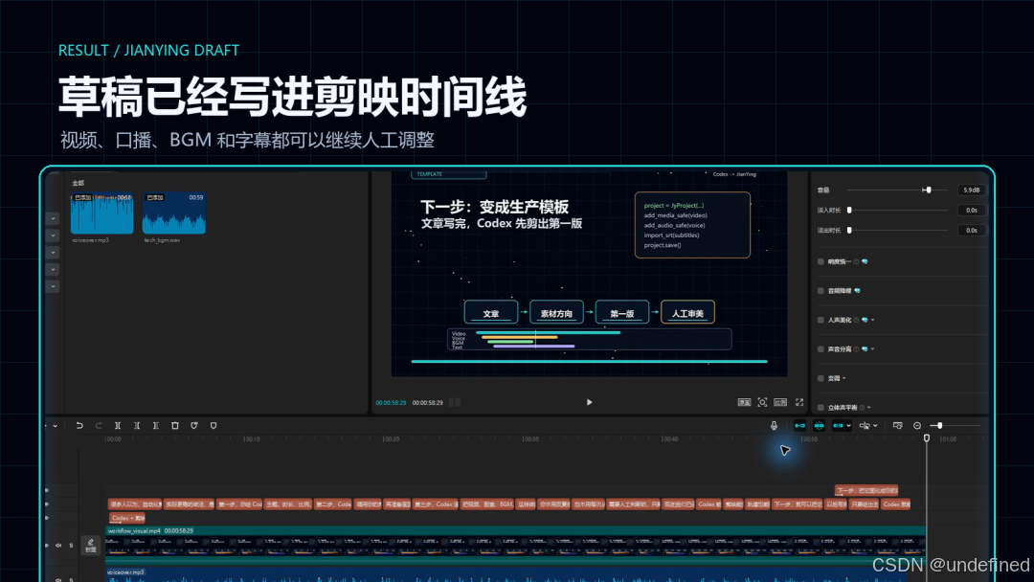Screen dimensions: 1034x582
Task: Start voice recording with the microphone icon
Action: pyautogui.click(x=774, y=426)
